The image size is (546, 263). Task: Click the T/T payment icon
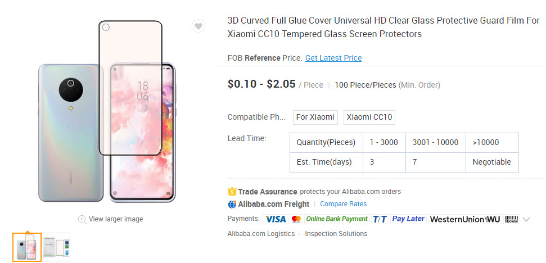(x=380, y=219)
